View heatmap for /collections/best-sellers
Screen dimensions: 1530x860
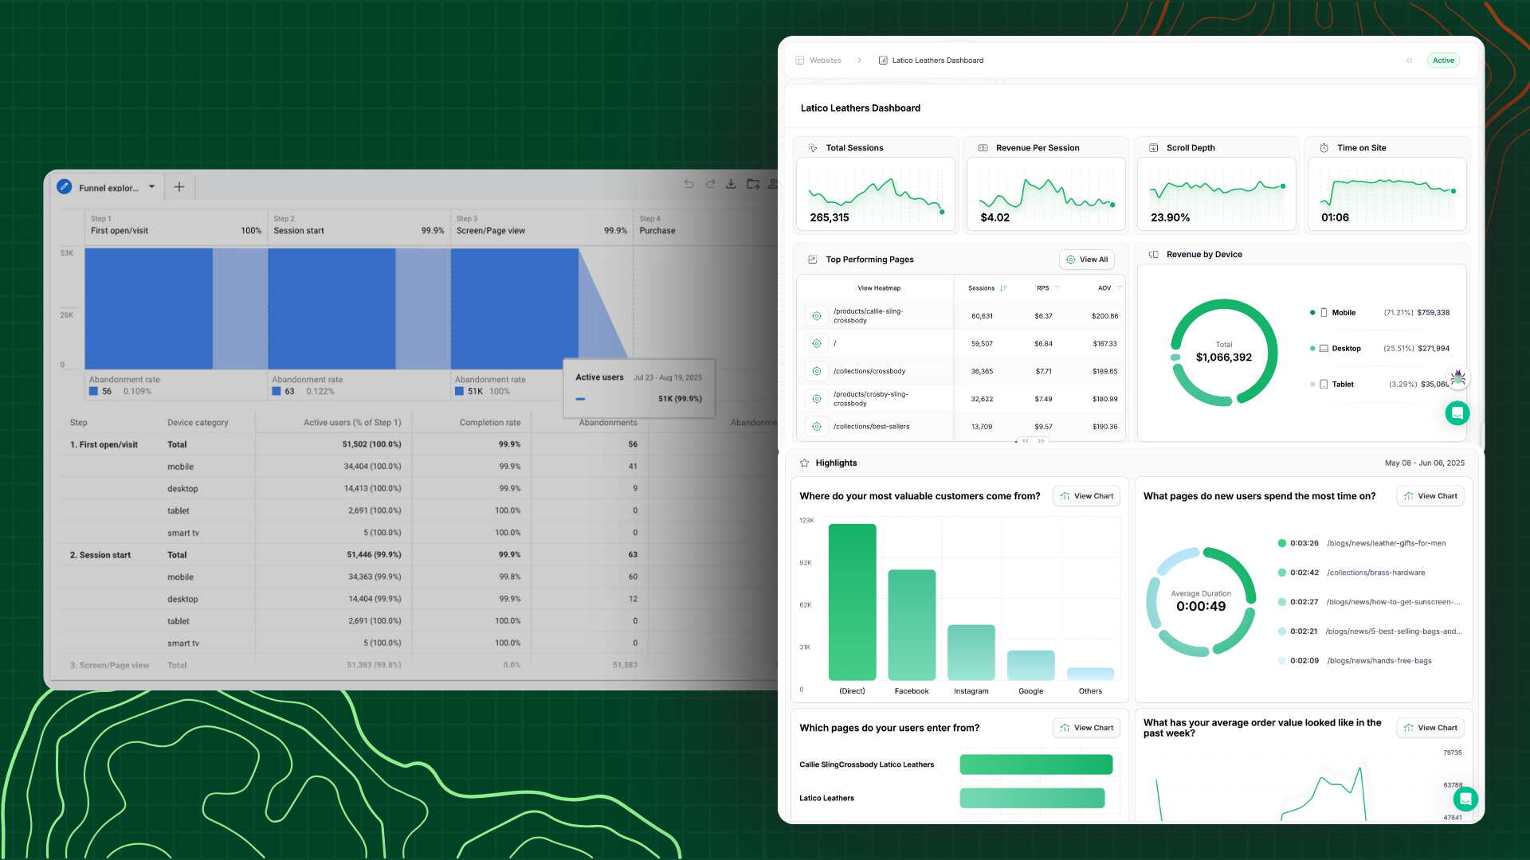(x=817, y=427)
